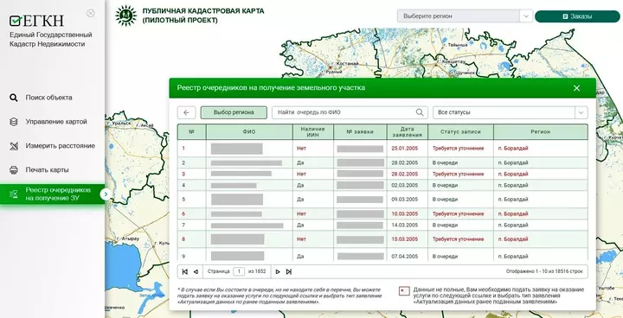
Task: Go to next page arrow
Action: click(278, 271)
